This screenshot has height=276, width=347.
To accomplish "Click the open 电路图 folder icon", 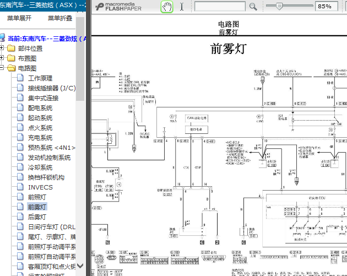I will tap(11, 68).
